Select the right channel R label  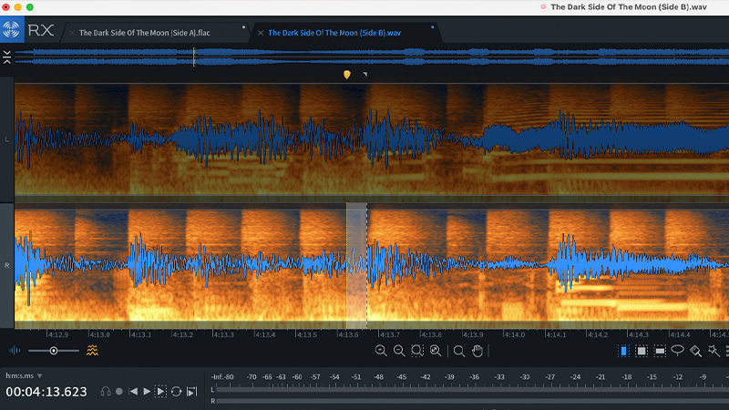(x=7, y=265)
